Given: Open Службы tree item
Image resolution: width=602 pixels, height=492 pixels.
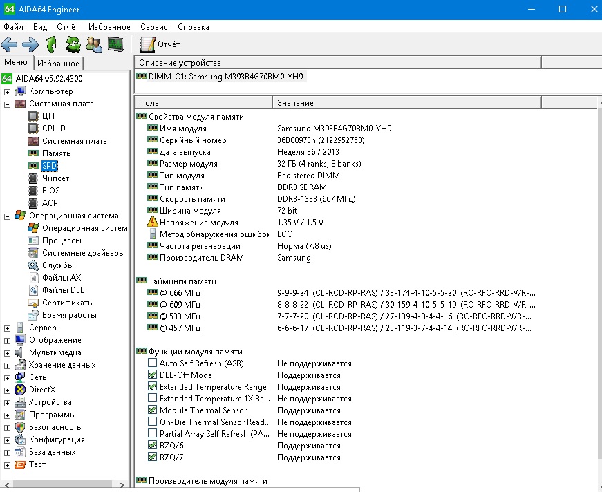Looking at the screenshot, I should tap(57, 265).
